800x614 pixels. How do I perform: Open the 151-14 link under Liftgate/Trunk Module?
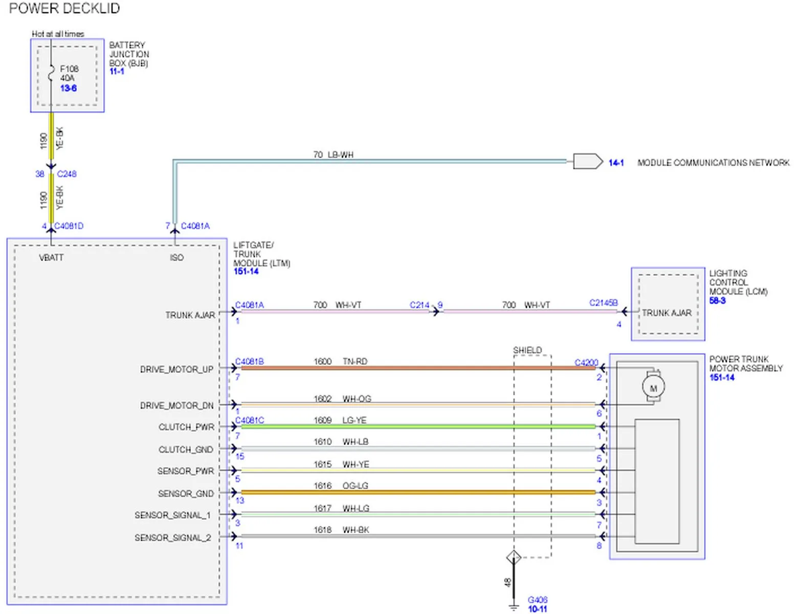click(x=246, y=272)
